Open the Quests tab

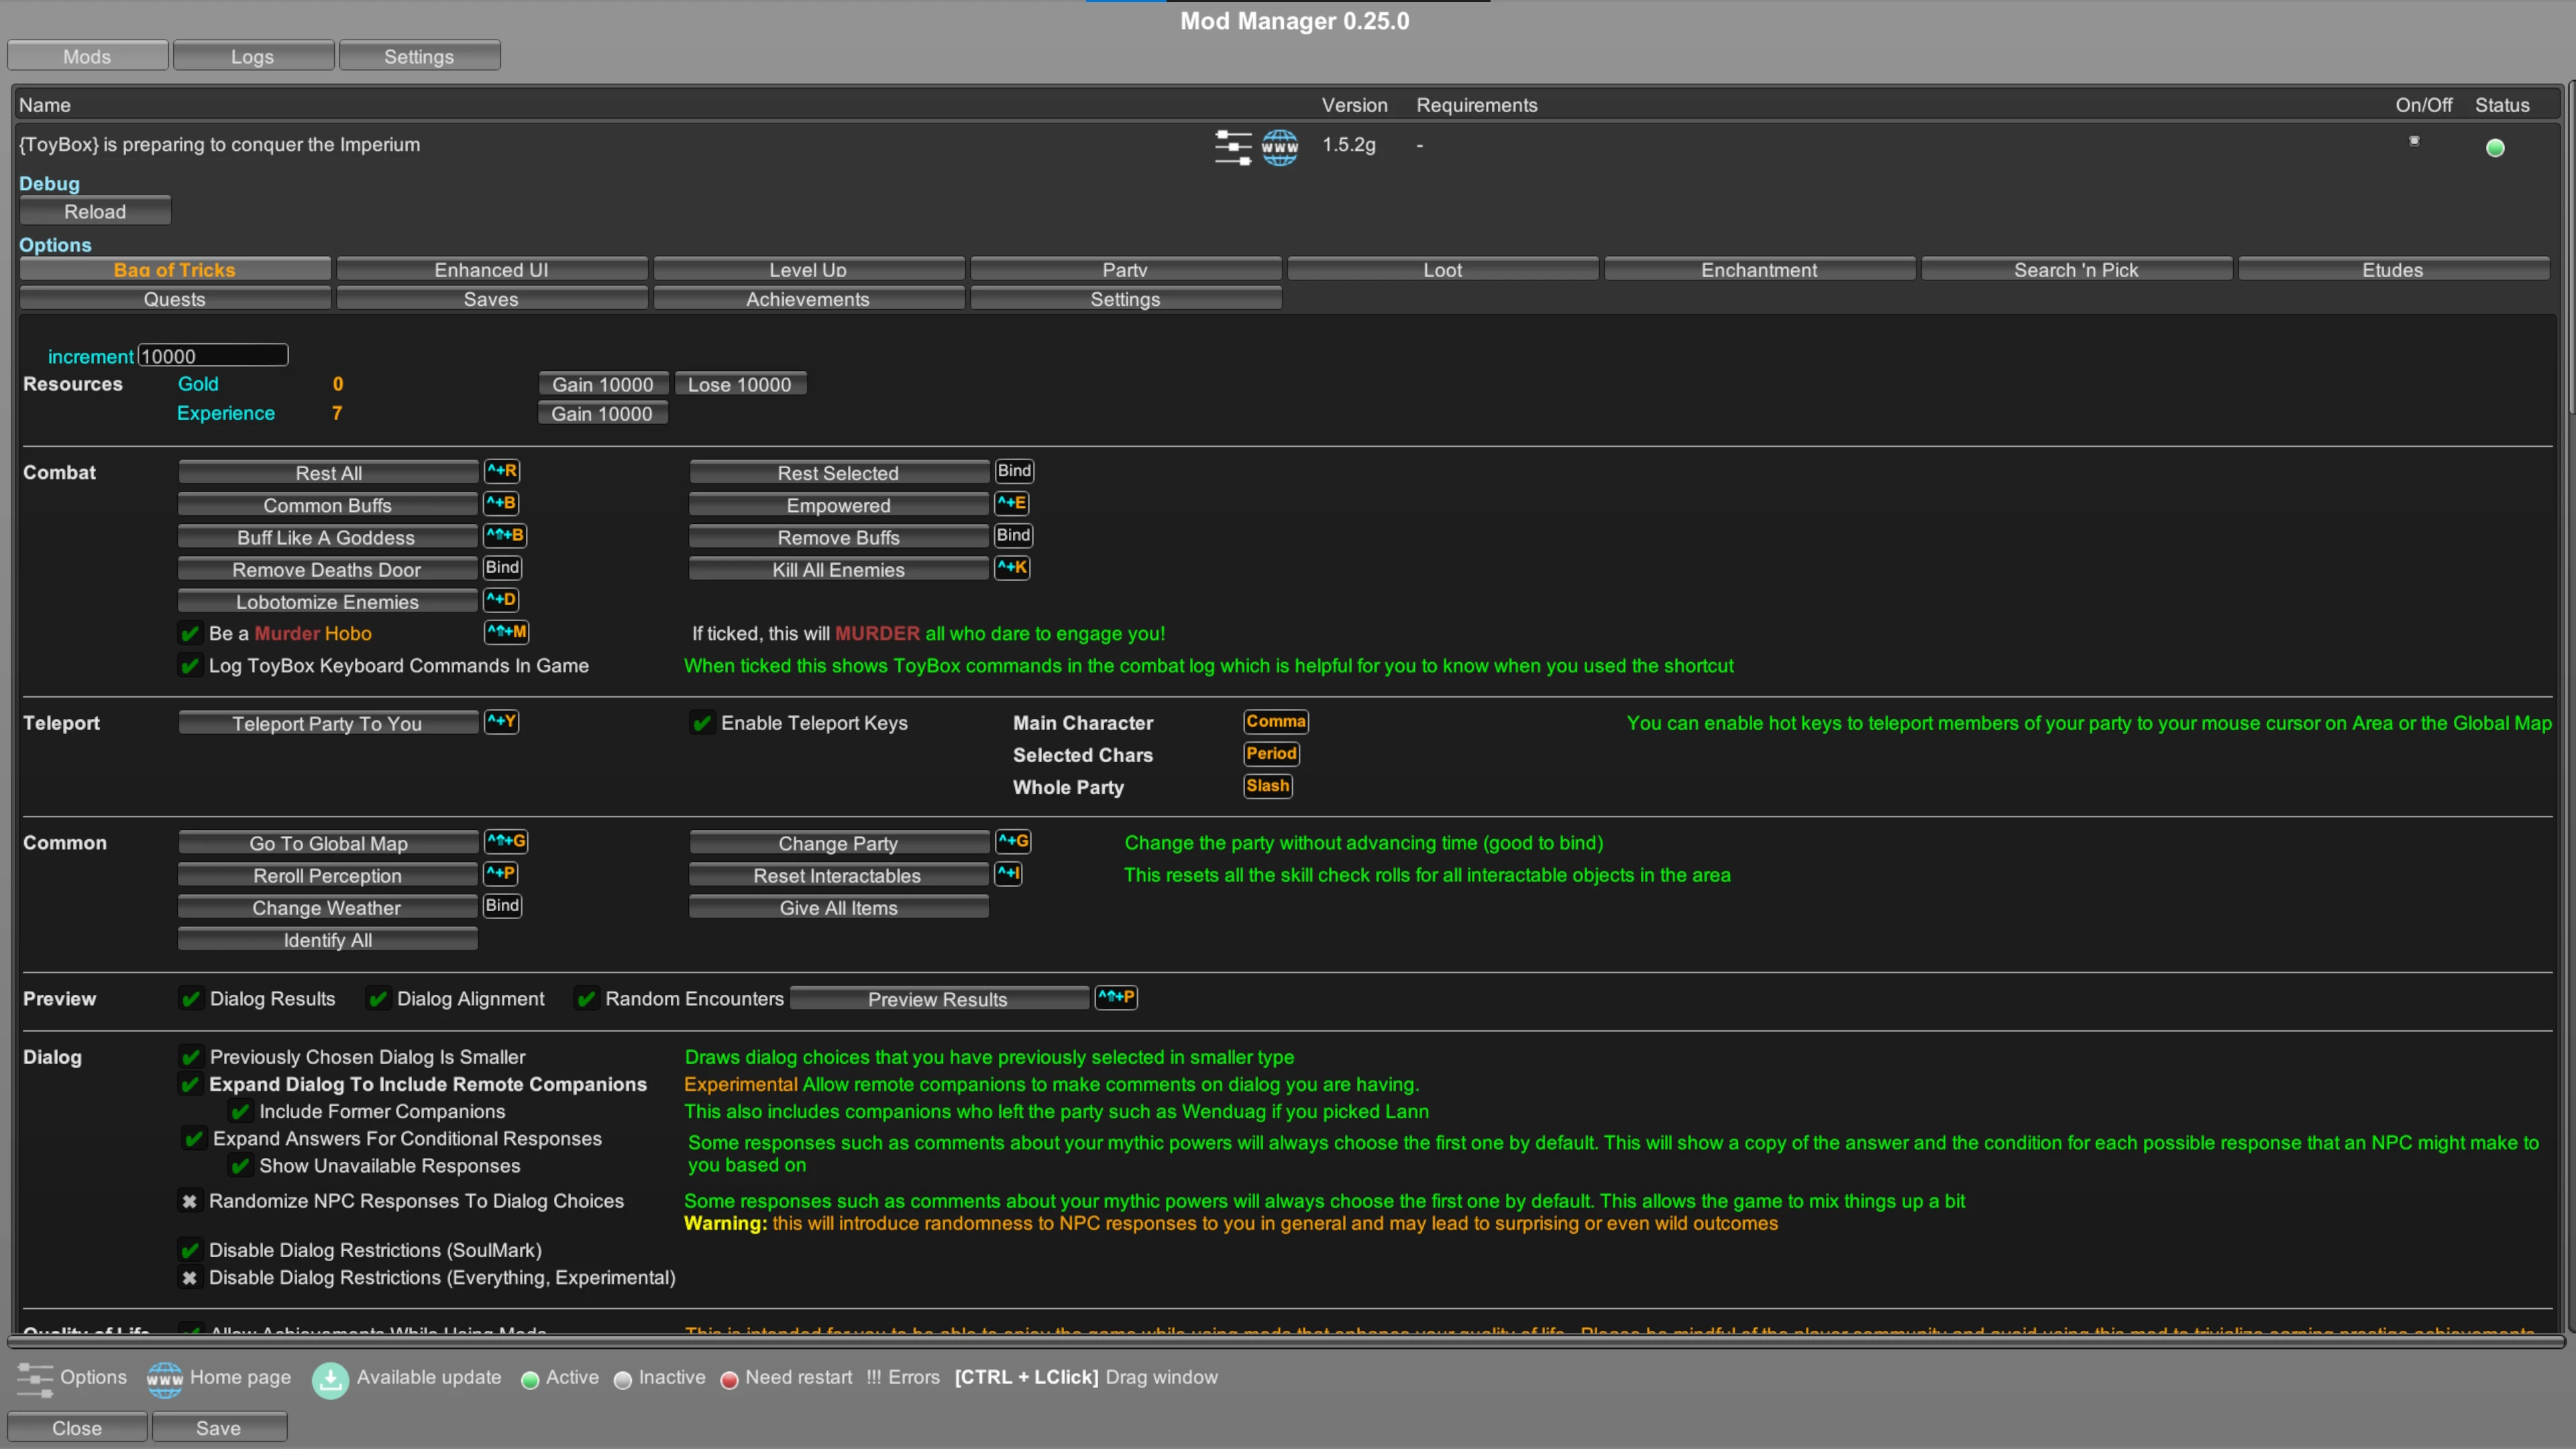point(174,299)
